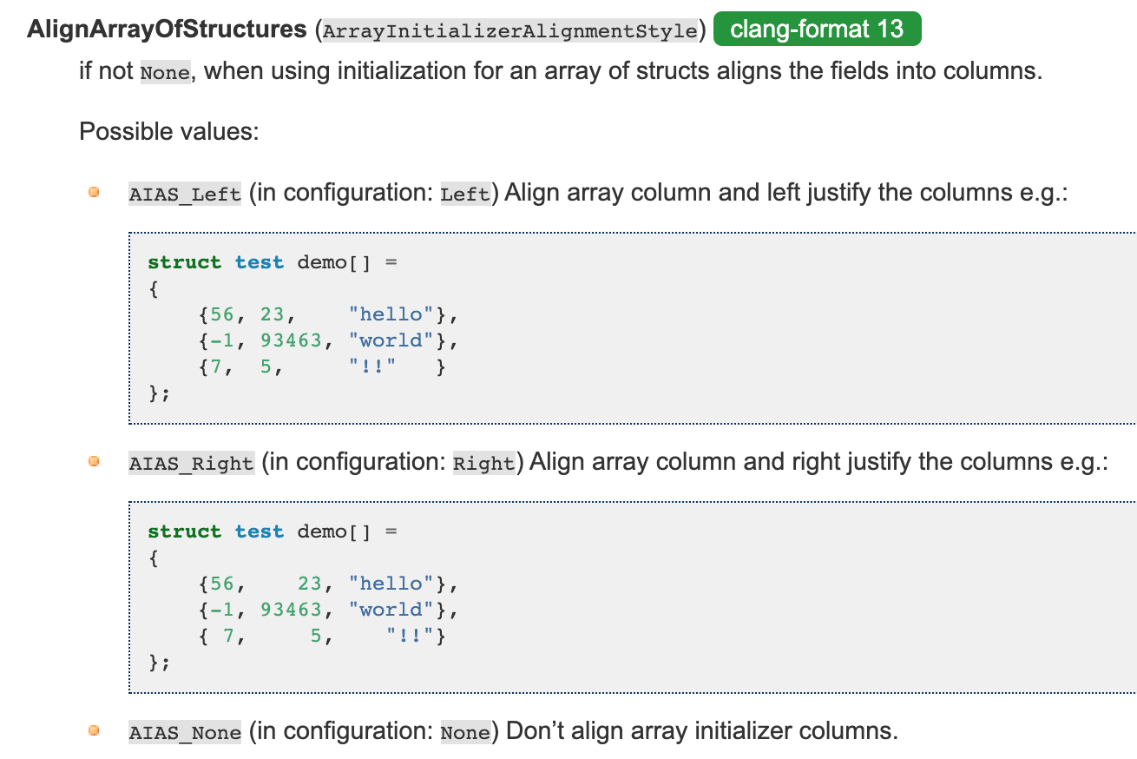Click 93463 in the AIAS_Left code example
The width and height of the screenshot is (1137, 759).
[292, 340]
